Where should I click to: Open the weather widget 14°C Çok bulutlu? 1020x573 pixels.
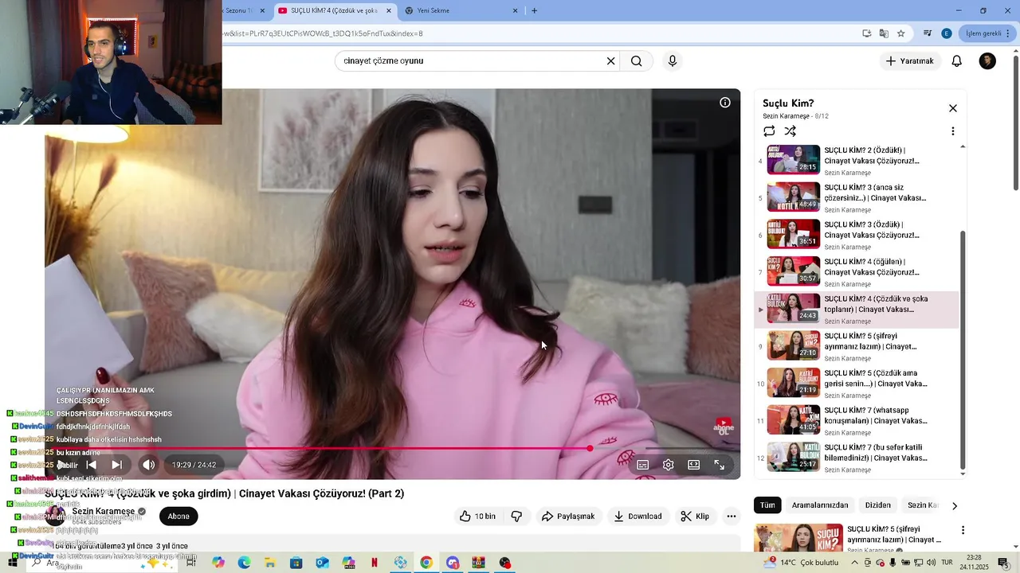click(x=801, y=563)
